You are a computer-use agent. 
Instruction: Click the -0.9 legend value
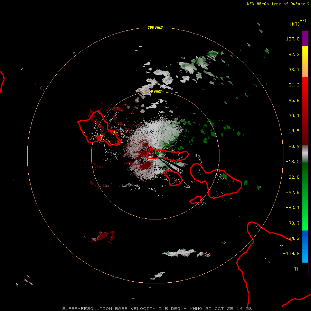(294, 147)
